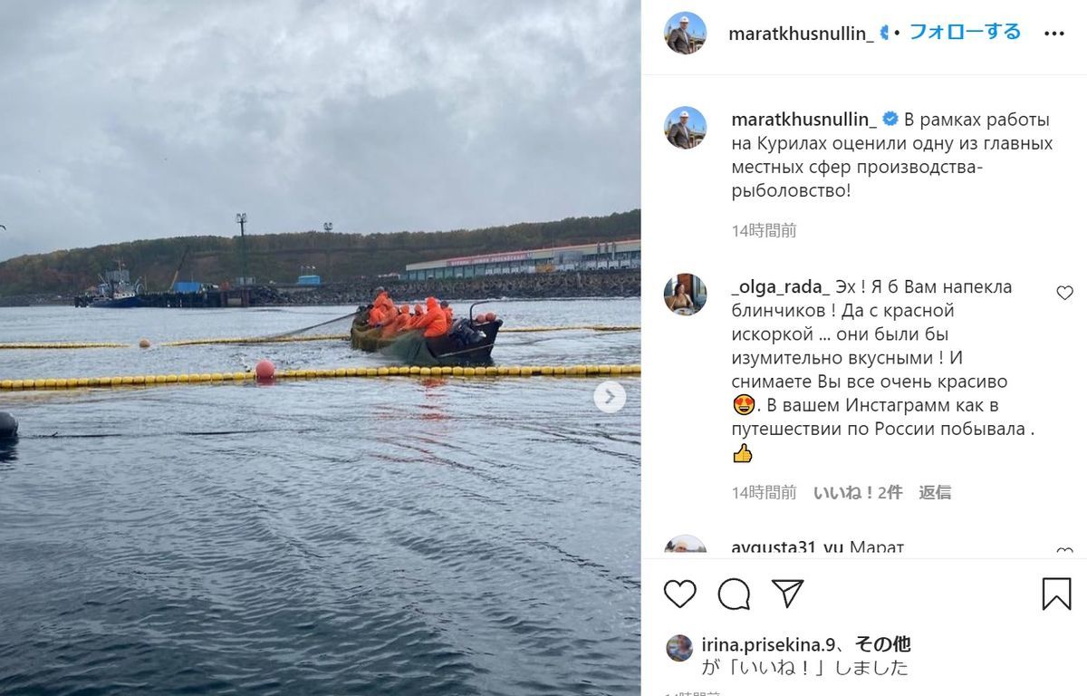Open _olga_rada_ profile avatar

[x=685, y=295]
